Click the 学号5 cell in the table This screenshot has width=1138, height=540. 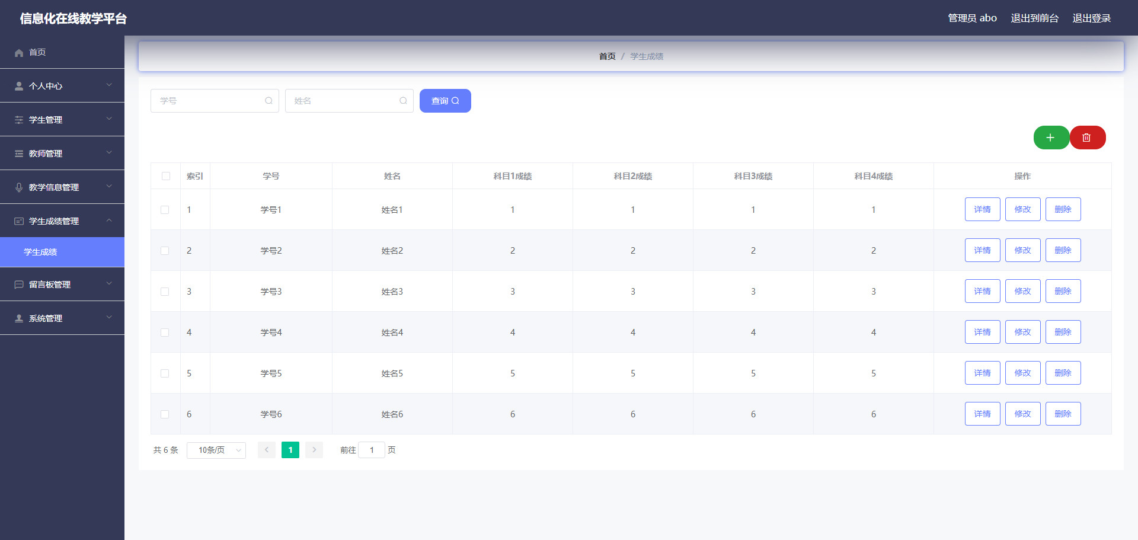271,373
